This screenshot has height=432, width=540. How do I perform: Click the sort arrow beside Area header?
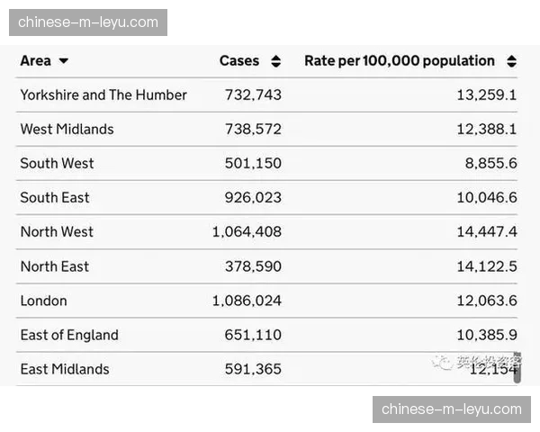63,61
